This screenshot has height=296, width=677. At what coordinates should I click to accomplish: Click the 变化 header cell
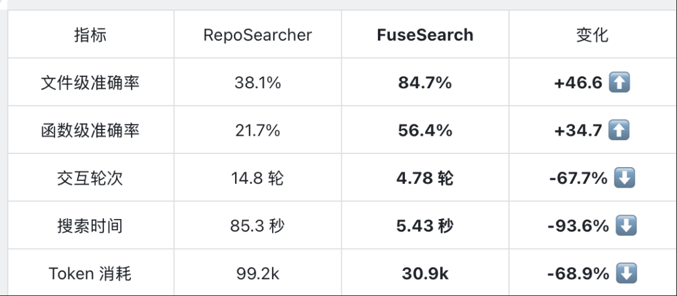[x=592, y=35]
